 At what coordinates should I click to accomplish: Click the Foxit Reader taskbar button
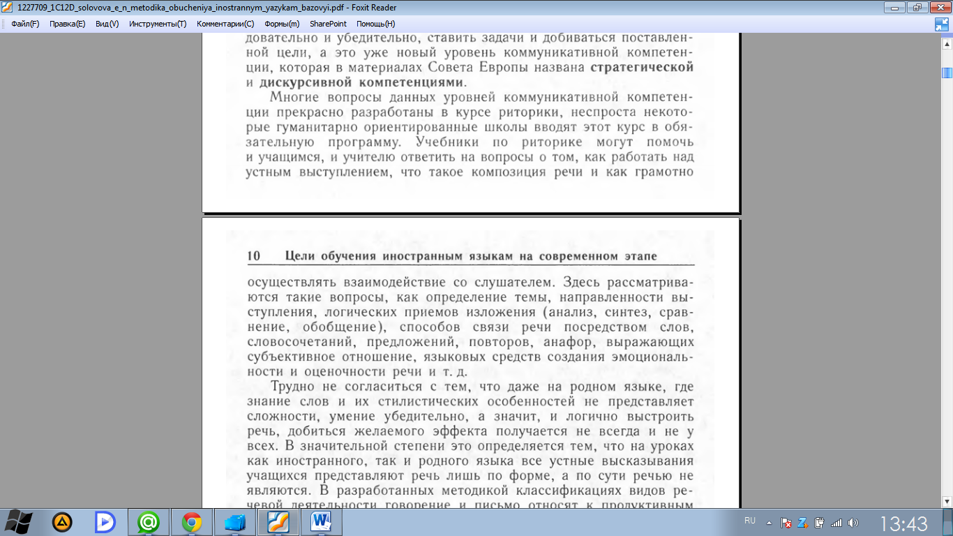coord(278,521)
